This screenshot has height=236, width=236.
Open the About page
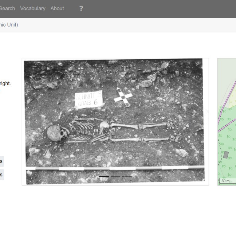[x=57, y=8]
